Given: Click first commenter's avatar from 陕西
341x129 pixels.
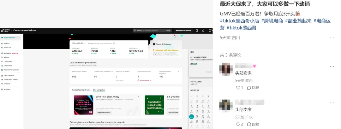Looking at the screenshot, I should [226, 69].
